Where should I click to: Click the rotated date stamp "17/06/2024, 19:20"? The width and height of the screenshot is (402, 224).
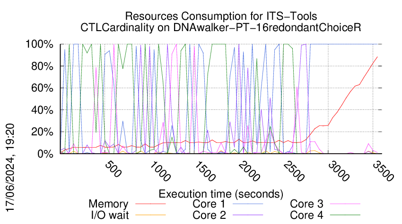[x=10, y=168]
